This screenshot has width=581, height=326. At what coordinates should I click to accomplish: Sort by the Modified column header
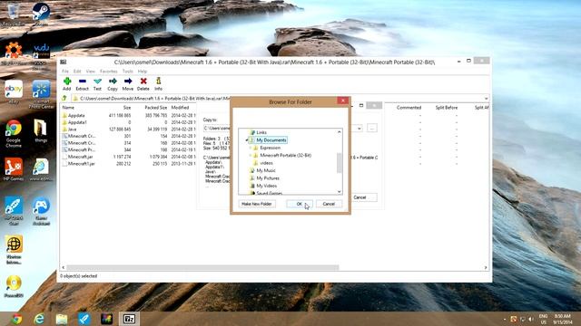pyautogui.click(x=180, y=108)
